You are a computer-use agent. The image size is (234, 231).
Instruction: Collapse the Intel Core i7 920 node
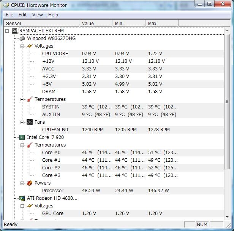click(14, 137)
